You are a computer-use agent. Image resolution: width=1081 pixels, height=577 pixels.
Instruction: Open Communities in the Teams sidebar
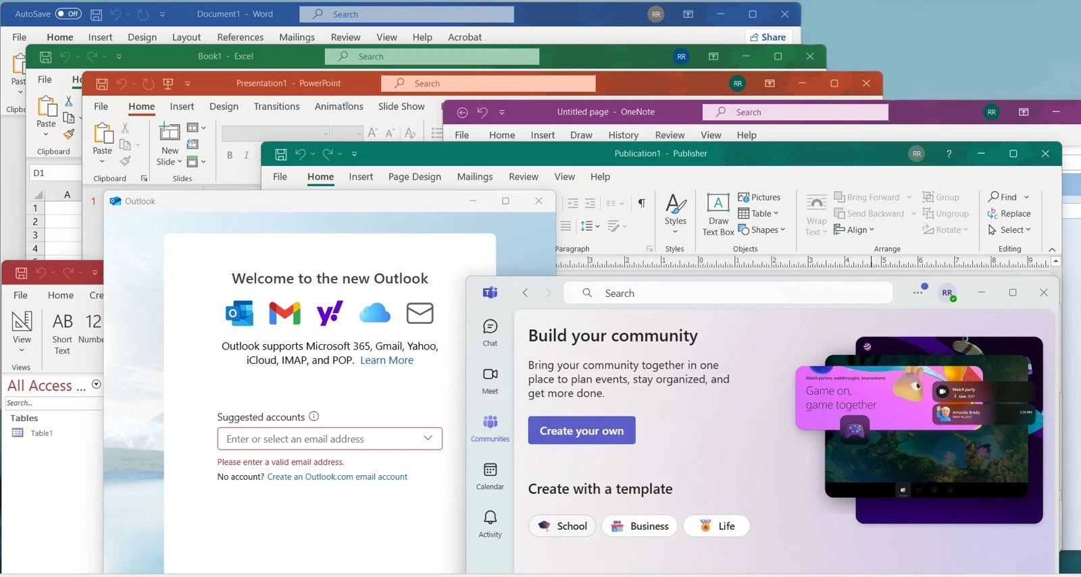point(491,429)
